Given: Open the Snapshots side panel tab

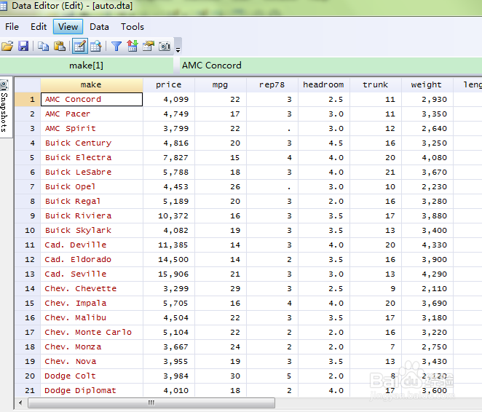Looking at the screenshot, I should tap(4, 107).
